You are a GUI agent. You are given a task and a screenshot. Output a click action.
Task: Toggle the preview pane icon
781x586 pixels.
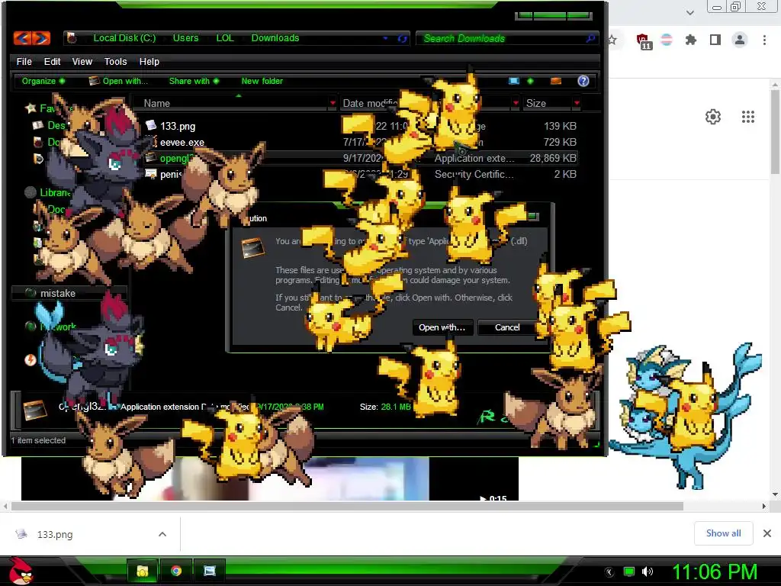coord(556,81)
